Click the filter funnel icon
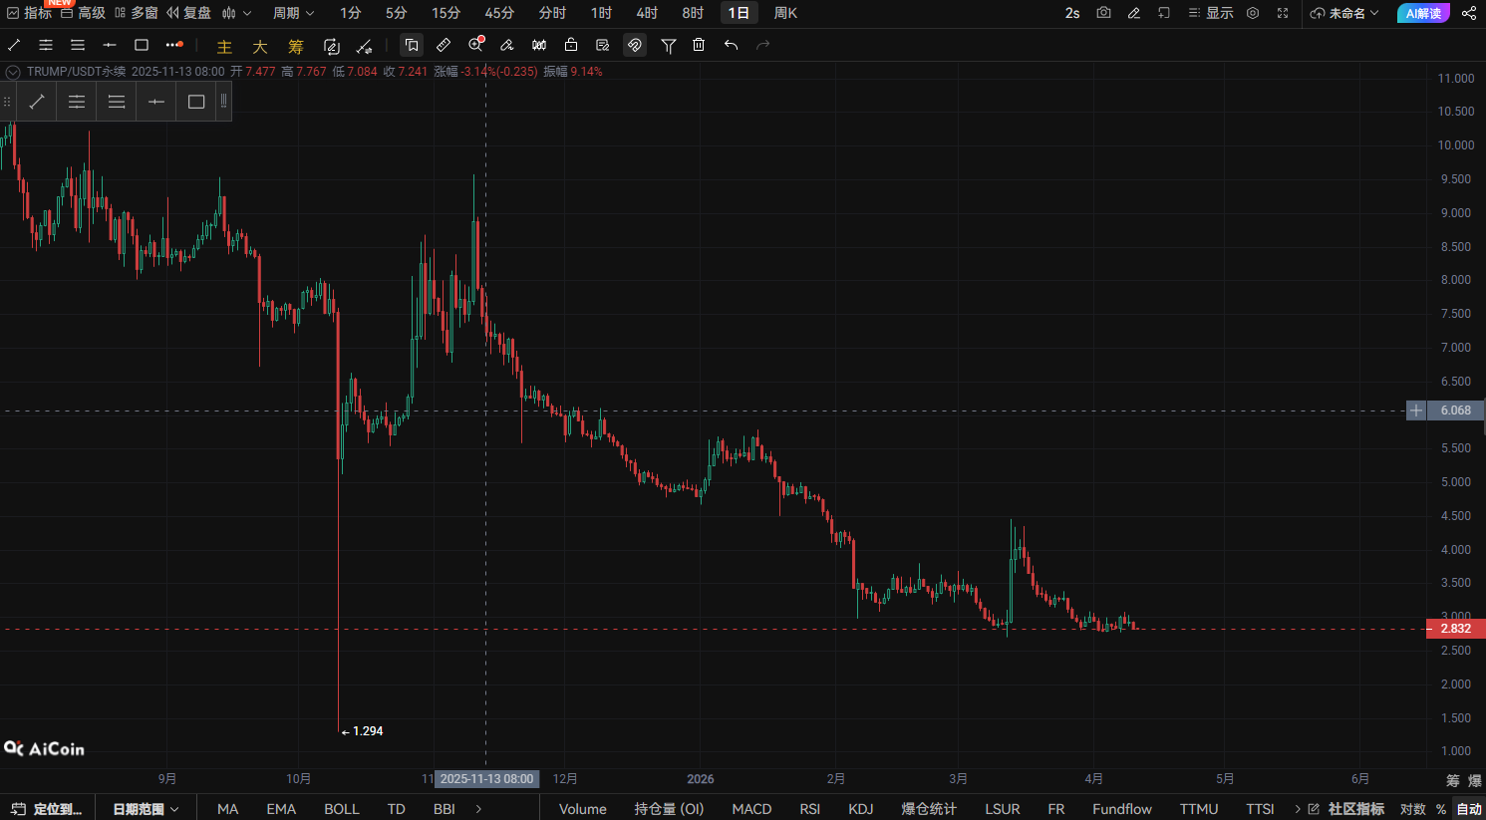Screen dimensions: 1486x820 (x=669, y=45)
